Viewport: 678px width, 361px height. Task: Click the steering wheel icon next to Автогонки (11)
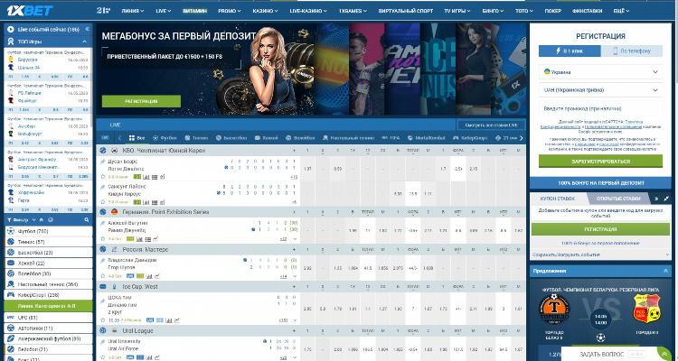click(x=11, y=329)
